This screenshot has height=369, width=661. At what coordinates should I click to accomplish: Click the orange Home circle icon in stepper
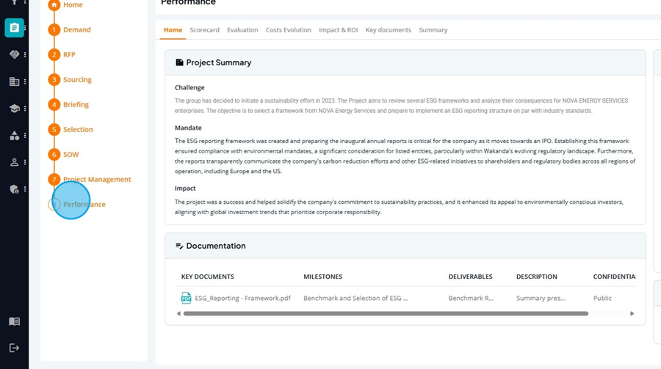pos(54,5)
